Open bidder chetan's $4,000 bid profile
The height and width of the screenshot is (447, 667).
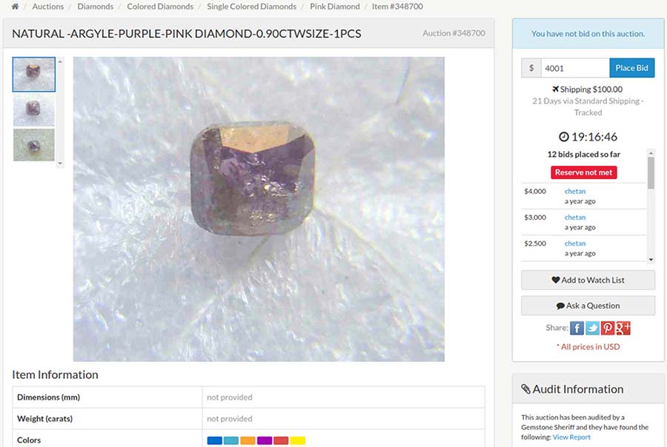point(575,191)
